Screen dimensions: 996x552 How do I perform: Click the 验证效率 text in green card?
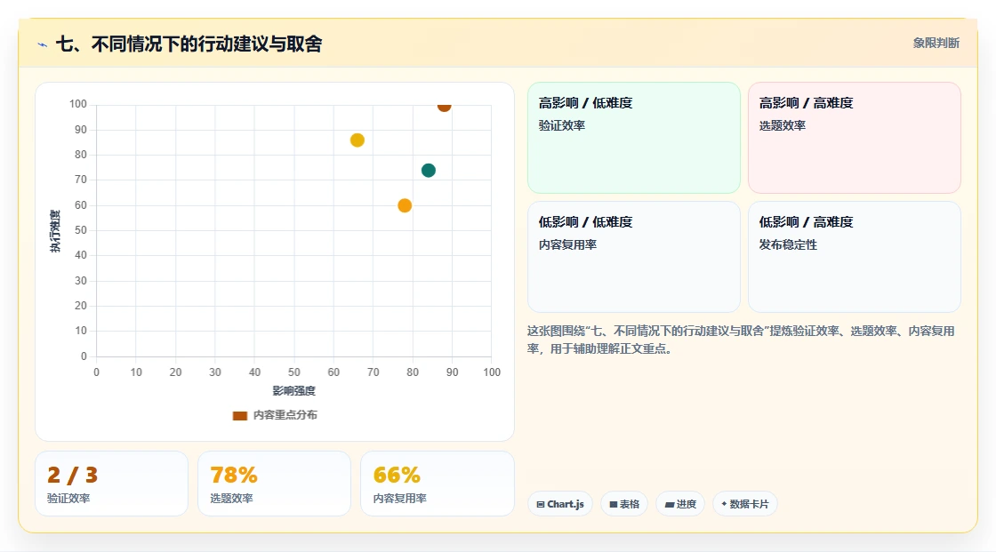click(x=561, y=125)
